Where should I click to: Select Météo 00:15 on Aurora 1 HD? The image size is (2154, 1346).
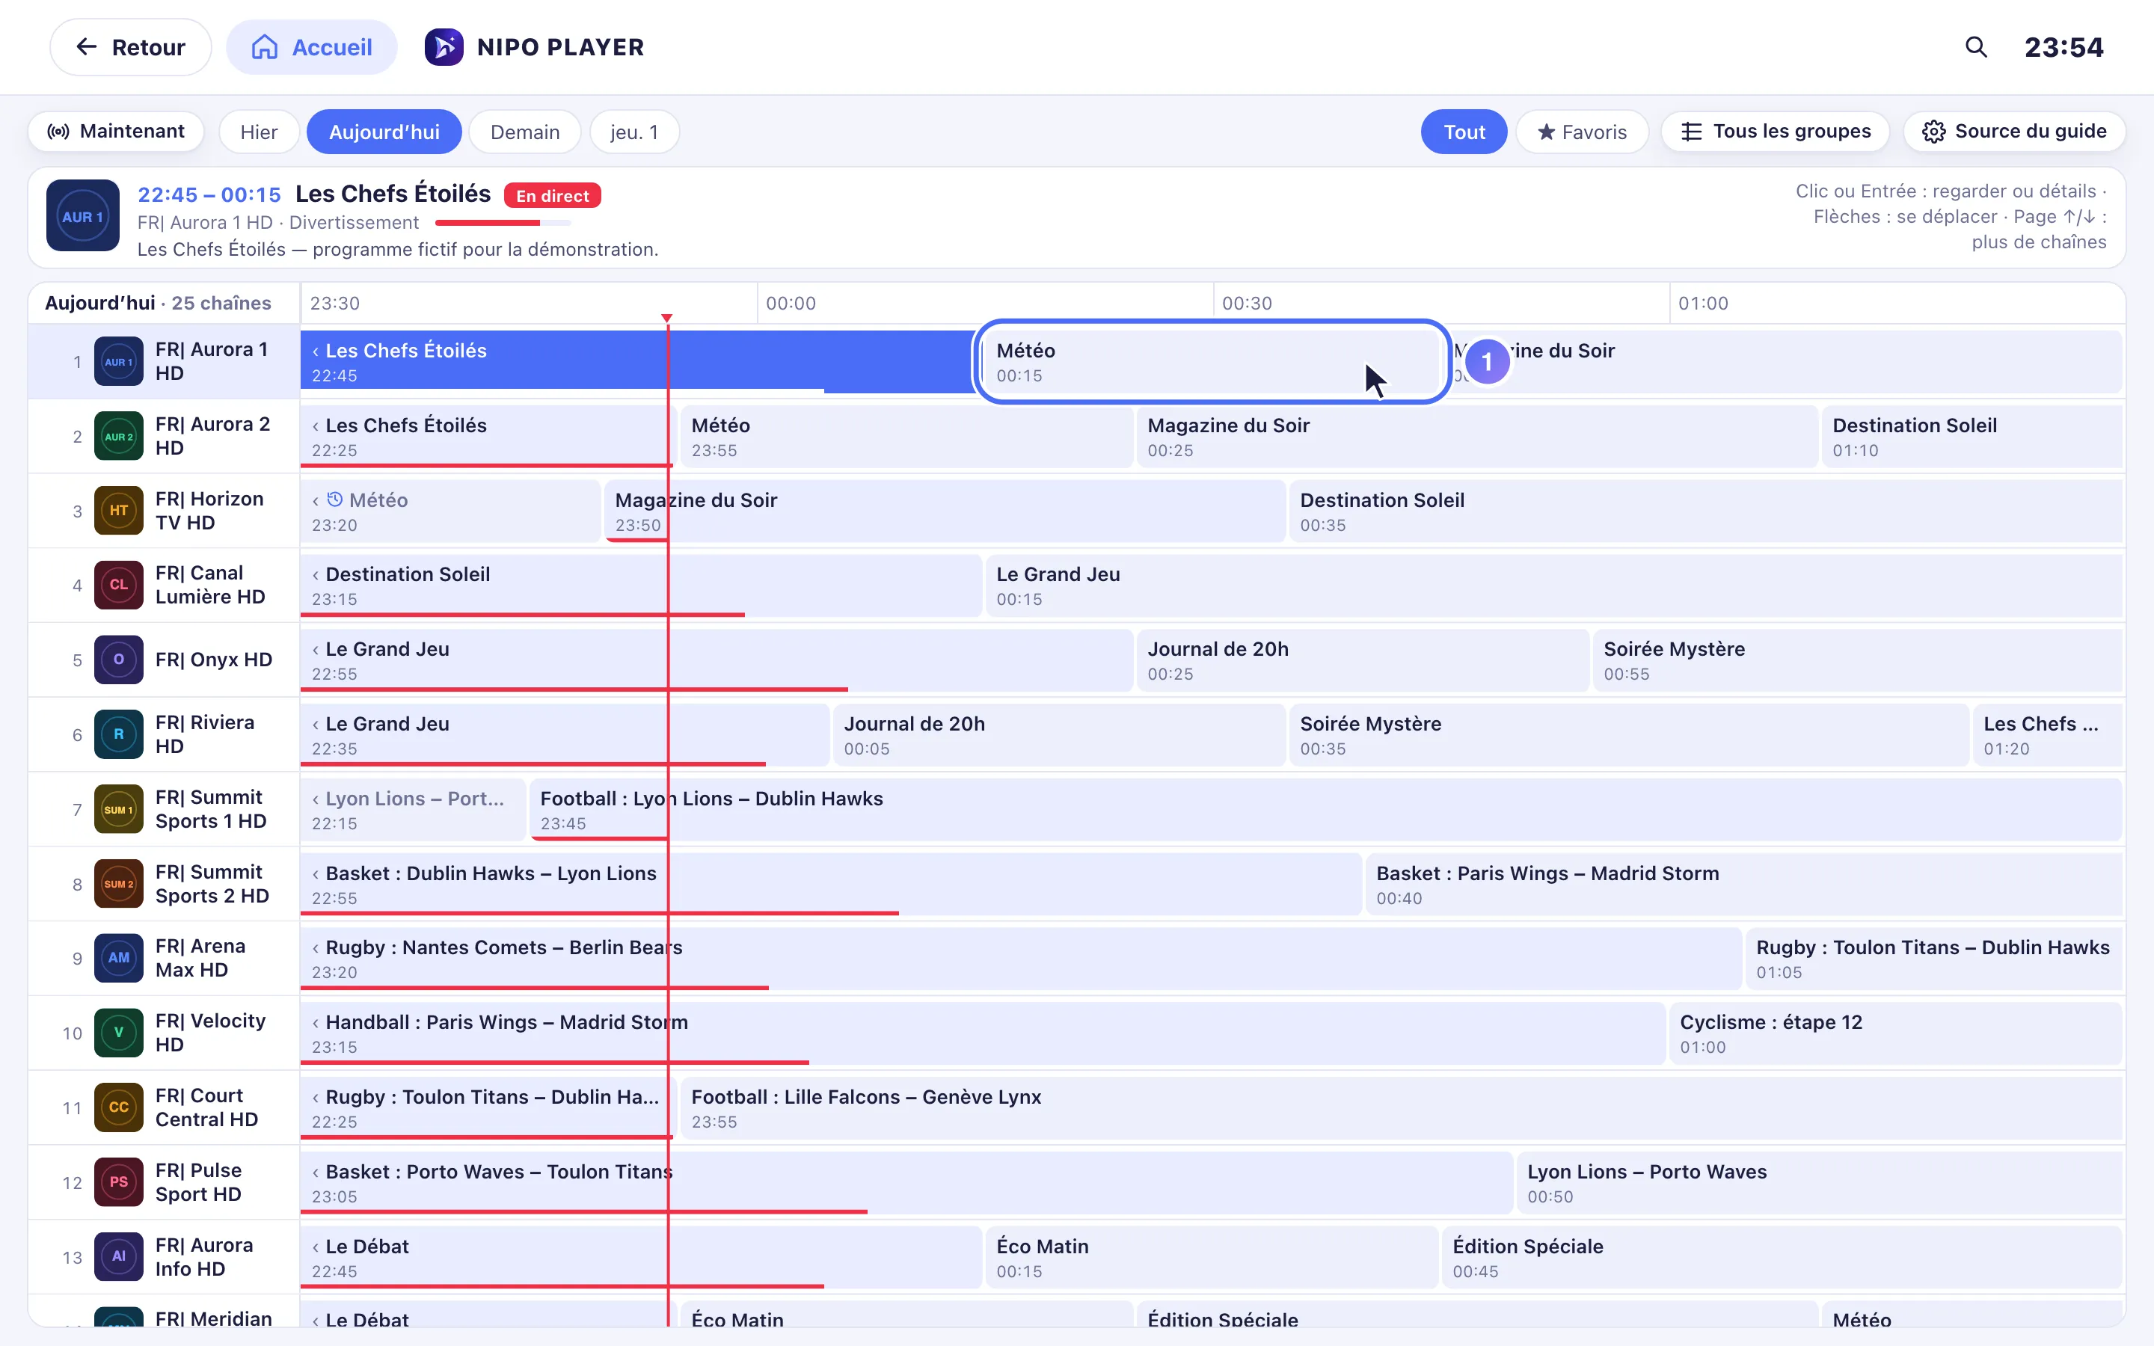pos(1212,363)
